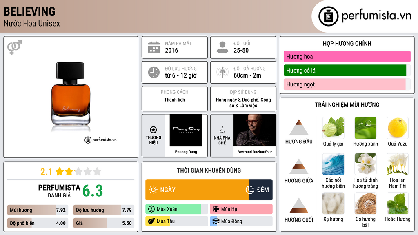Click the Giá 5.50 score bar
Screen dimensions: 418x235
pyautogui.click(x=104, y=223)
